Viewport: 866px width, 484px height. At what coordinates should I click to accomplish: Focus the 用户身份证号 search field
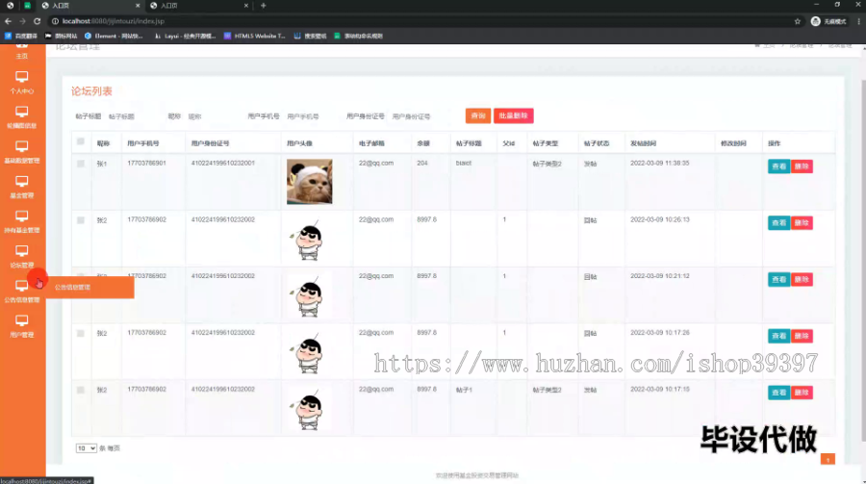click(x=417, y=116)
